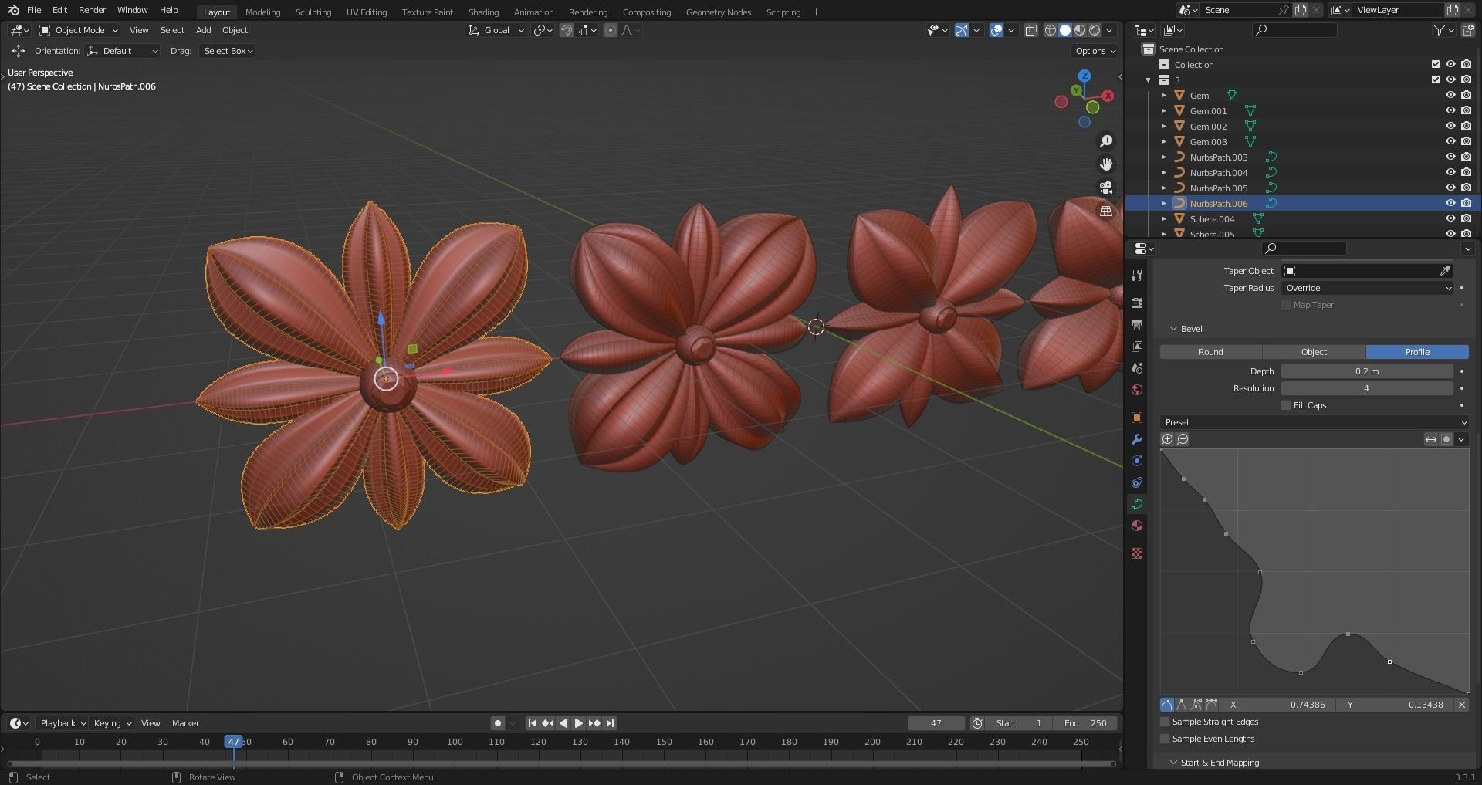Click the pan view hand icon
Image resolution: width=1482 pixels, height=785 pixels.
click(1106, 164)
